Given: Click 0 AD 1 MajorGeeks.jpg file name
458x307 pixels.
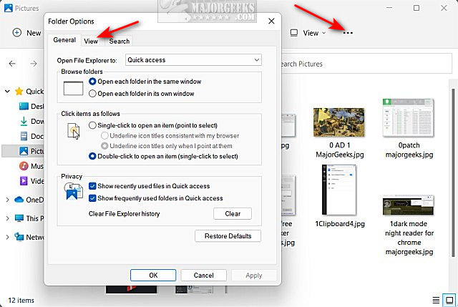Looking at the screenshot, I should [x=340, y=150].
